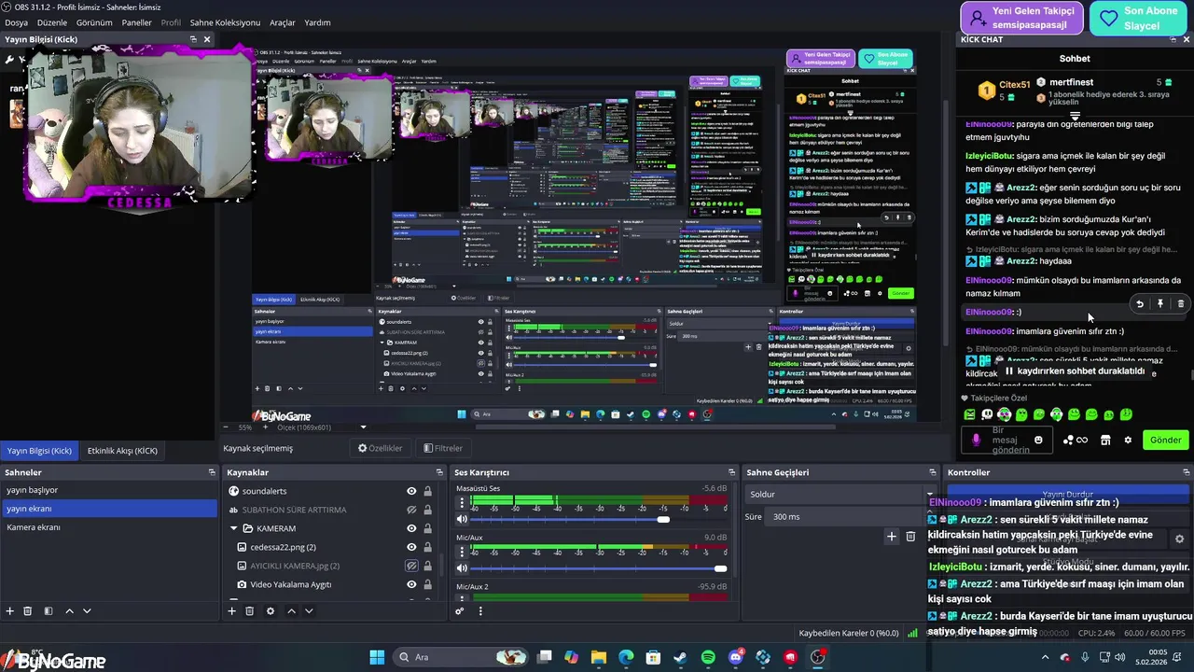Image resolution: width=1194 pixels, height=672 pixels.
Task: Move source down arrow in Kaynaklar toolbar
Action: (309, 611)
